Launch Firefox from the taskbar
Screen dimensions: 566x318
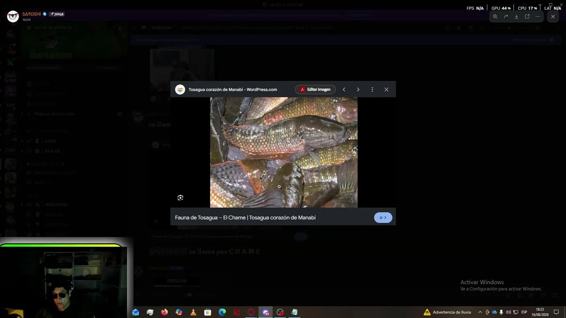click(164, 312)
